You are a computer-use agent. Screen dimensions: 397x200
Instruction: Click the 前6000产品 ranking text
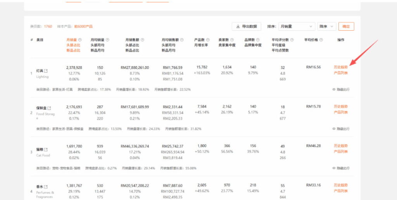(x=83, y=26)
